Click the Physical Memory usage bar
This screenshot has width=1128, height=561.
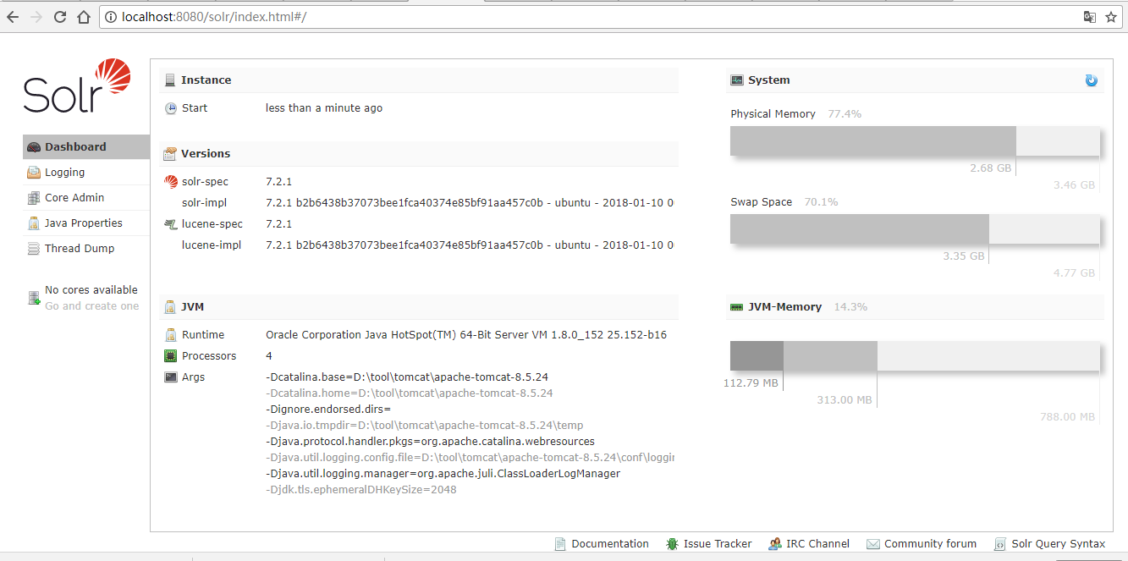pos(915,141)
